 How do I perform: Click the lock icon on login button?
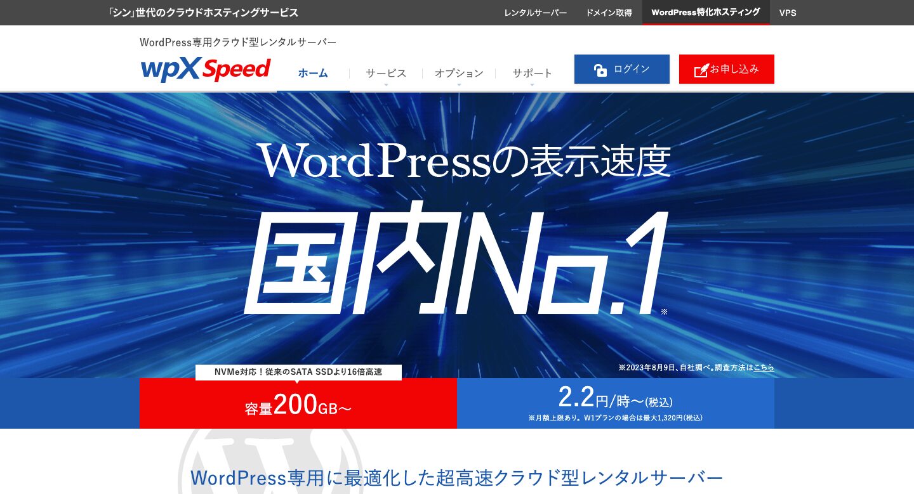[600, 70]
